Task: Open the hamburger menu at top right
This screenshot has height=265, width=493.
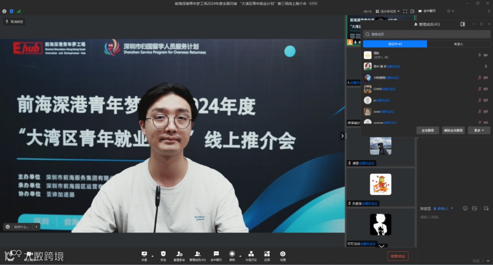Action: [x=488, y=11]
